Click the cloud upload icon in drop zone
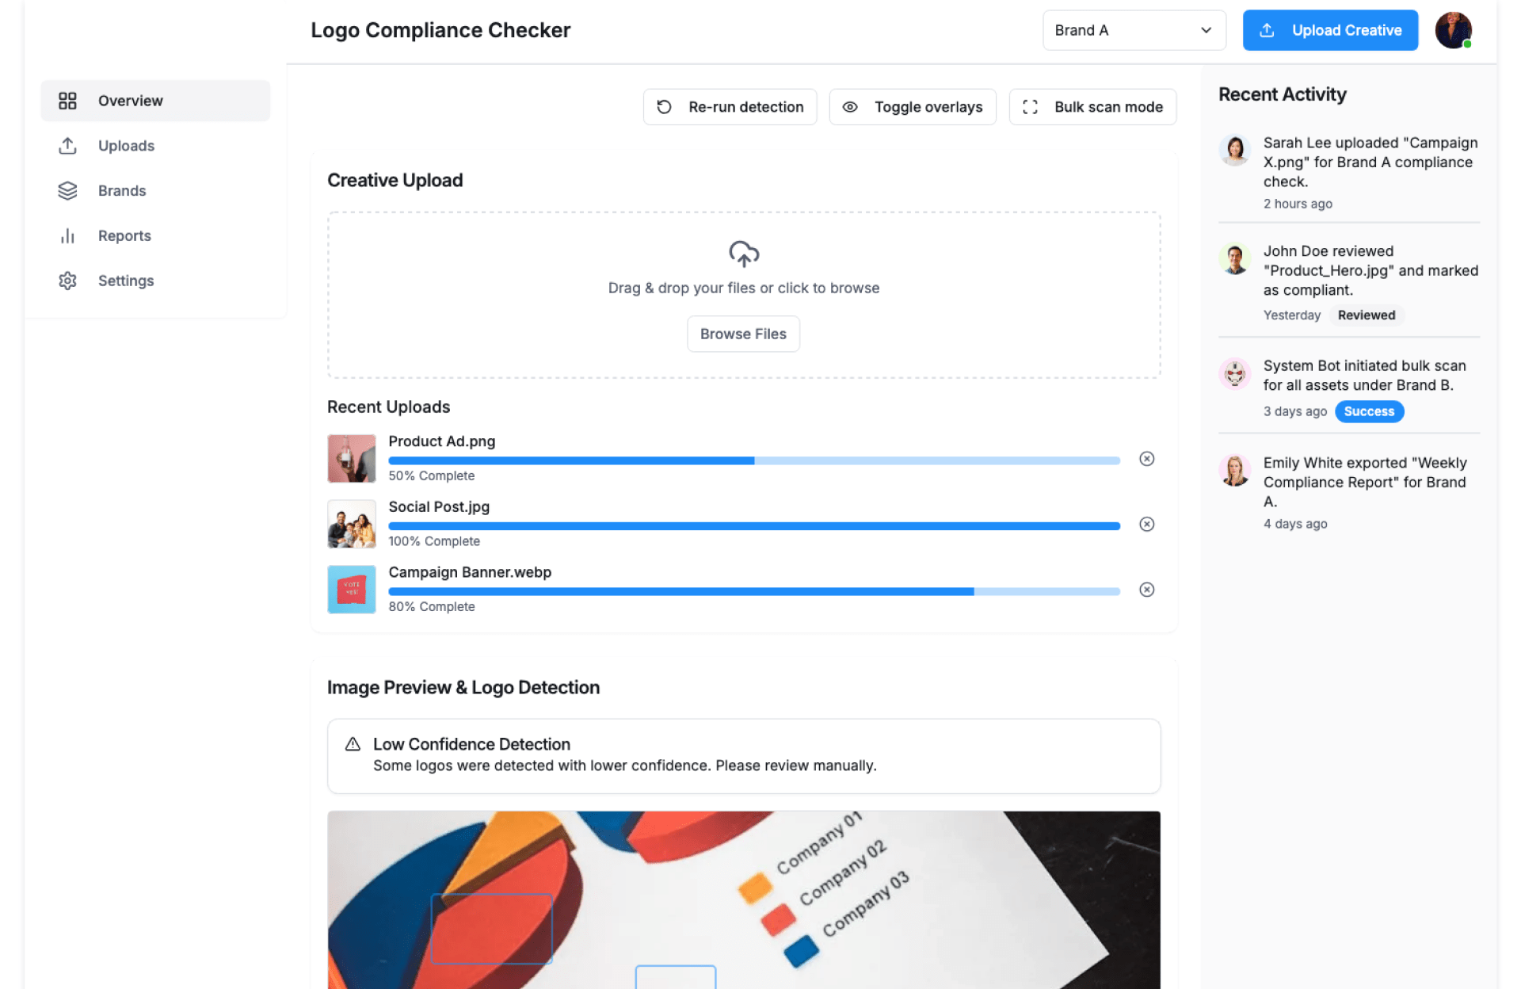The image size is (1521, 989). click(x=743, y=254)
